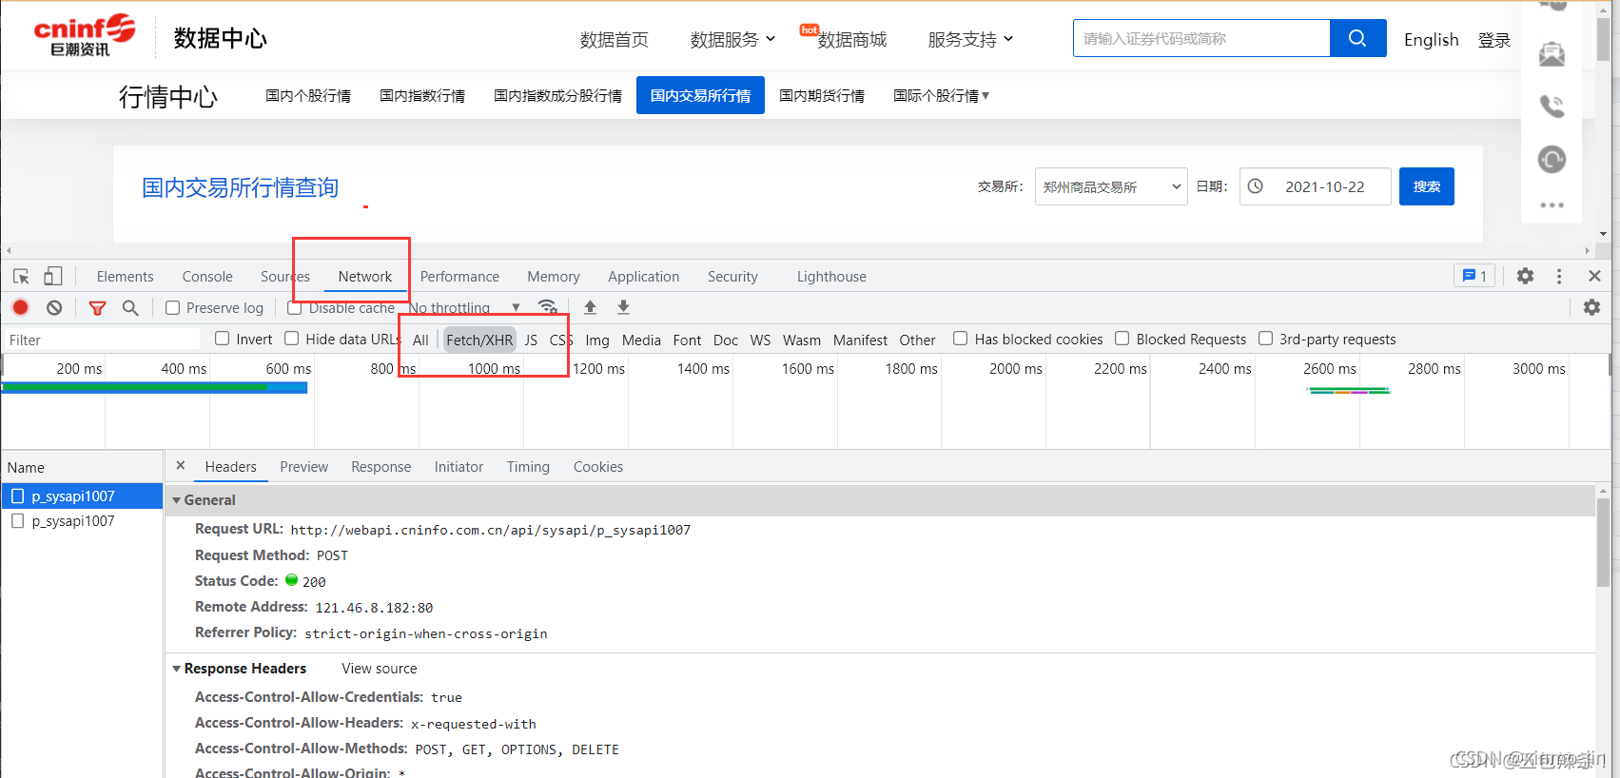This screenshot has height=778, width=1620.
Task: Click the import HAR upload icon
Action: click(x=590, y=307)
